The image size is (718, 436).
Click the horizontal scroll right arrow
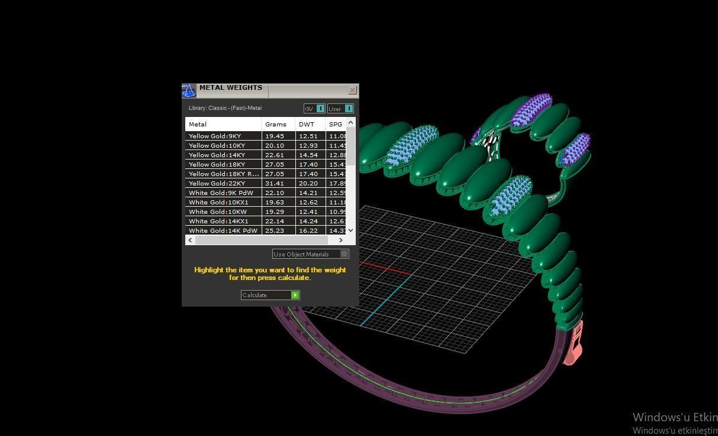coord(341,240)
